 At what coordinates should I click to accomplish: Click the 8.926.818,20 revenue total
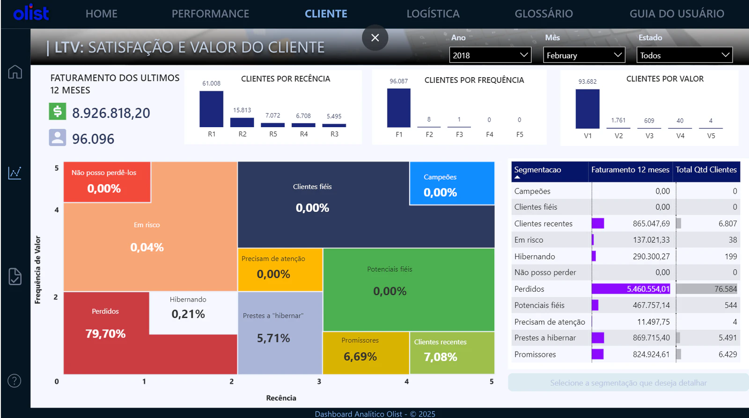click(111, 113)
